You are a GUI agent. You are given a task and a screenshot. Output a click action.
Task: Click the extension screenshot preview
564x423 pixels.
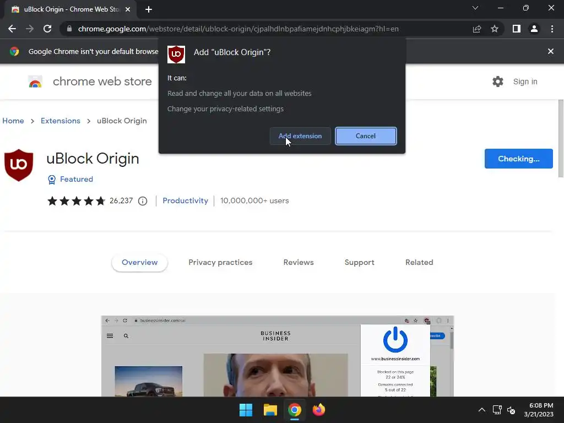pos(278,356)
